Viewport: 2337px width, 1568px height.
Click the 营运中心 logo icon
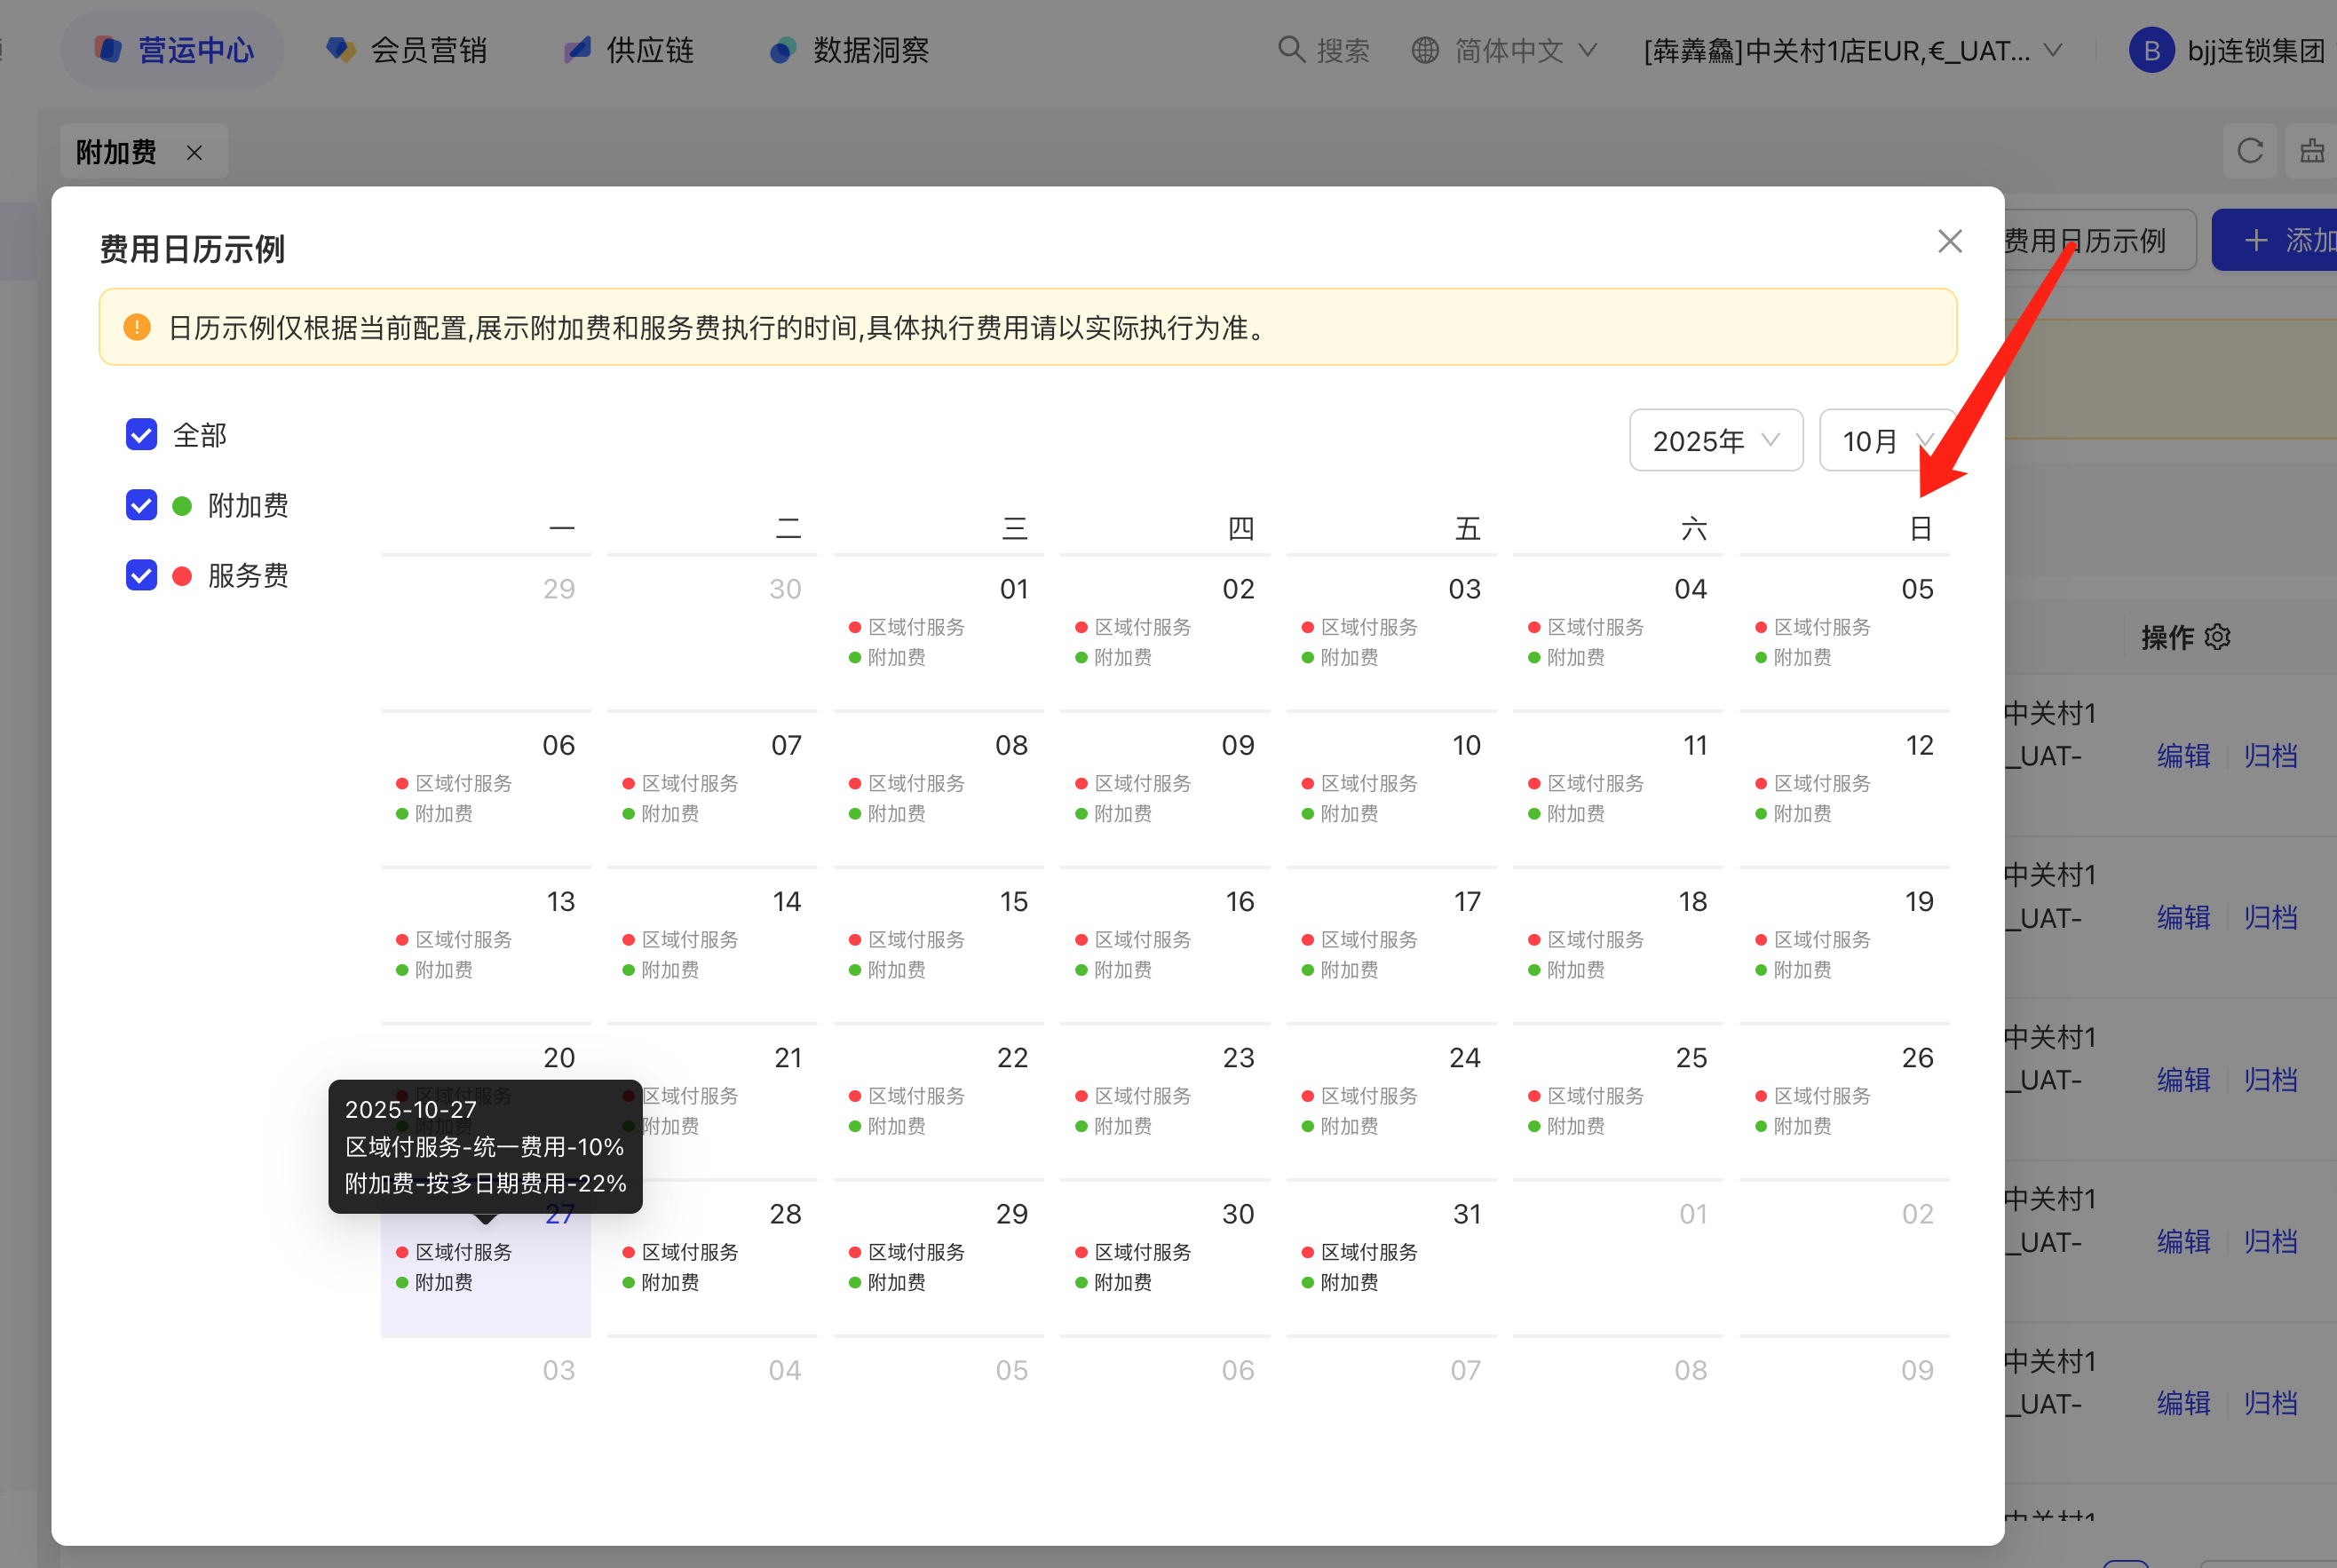click(108, 50)
